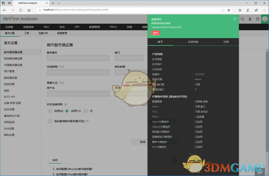Click the user avatar icon
Viewport: 269px width, 176px height.
click(x=265, y=19)
